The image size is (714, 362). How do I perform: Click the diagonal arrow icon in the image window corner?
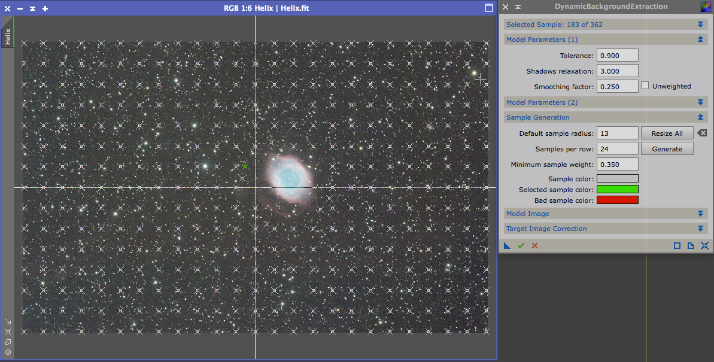pos(8,322)
